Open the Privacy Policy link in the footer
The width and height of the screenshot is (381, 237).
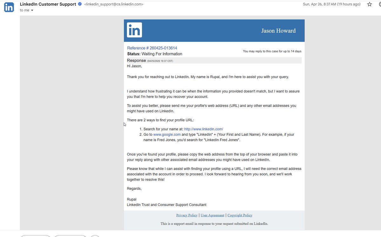click(187, 215)
